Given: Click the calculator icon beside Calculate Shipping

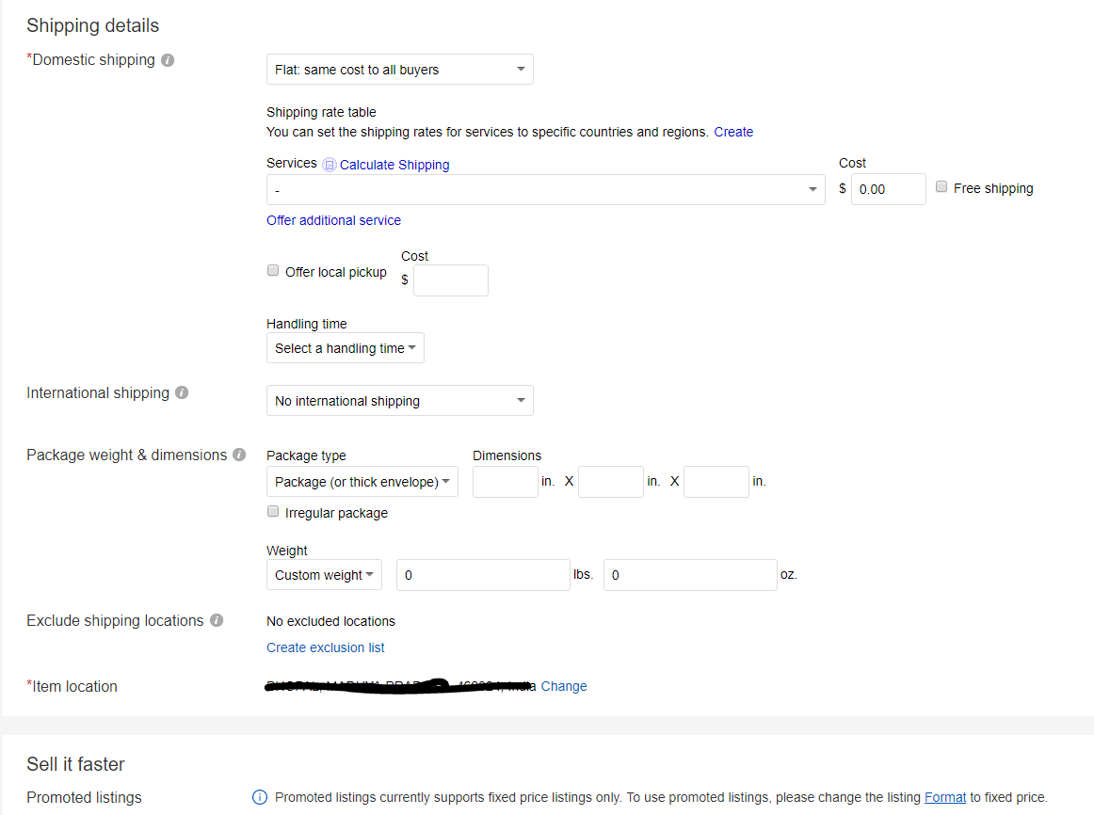Looking at the screenshot, I should click(329, 165).
